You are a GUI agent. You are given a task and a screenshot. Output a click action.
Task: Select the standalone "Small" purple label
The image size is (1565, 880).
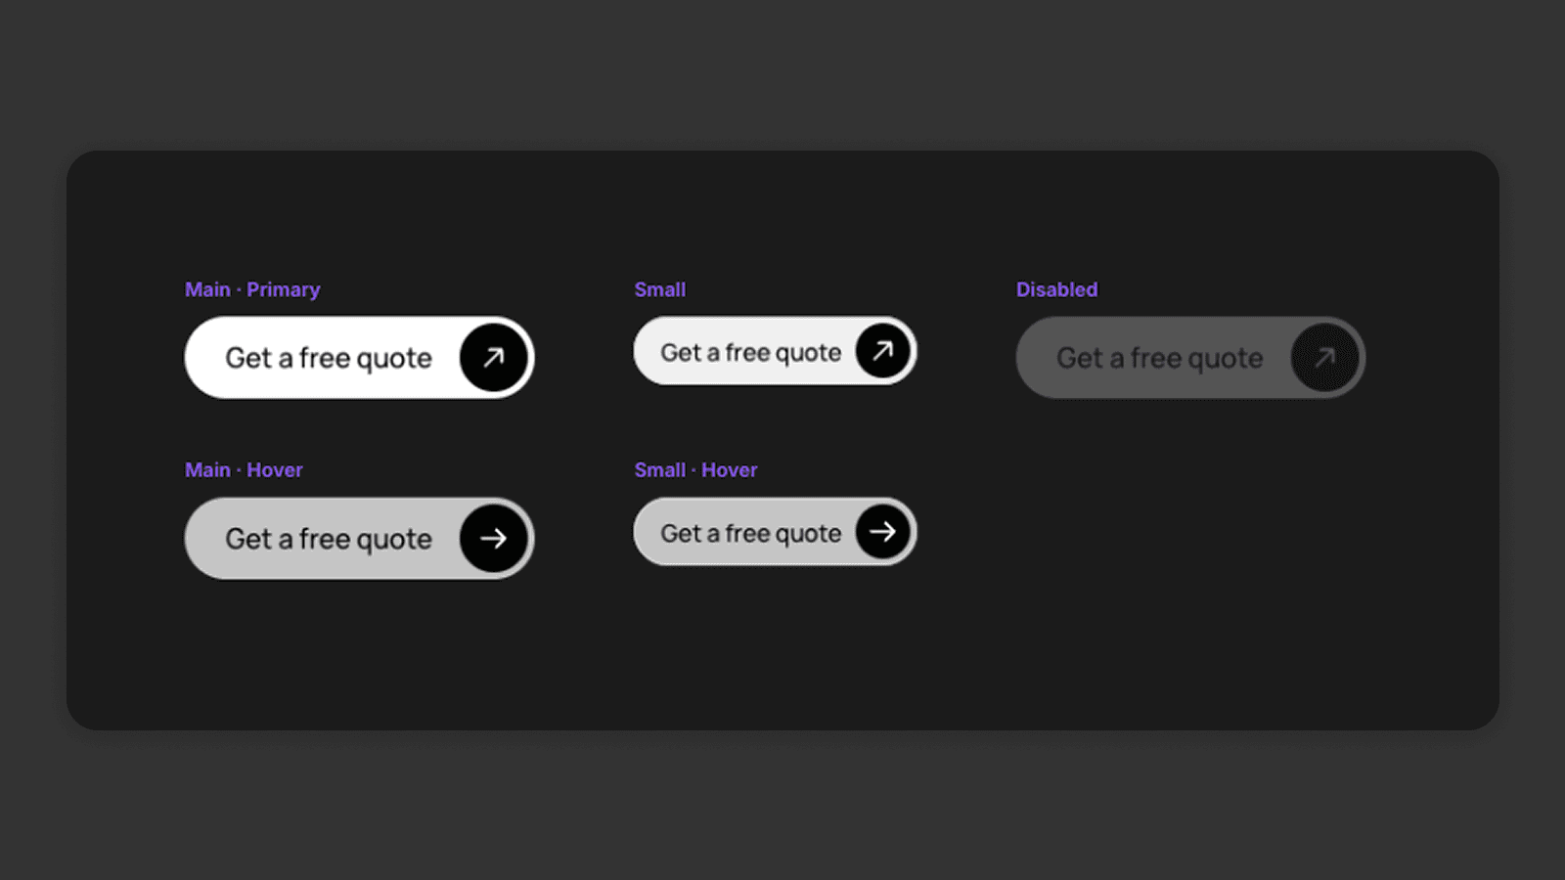click(x=660, y=289)
